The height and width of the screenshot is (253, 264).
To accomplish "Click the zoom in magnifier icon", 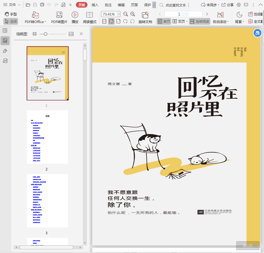I will (x=133, y=14).
